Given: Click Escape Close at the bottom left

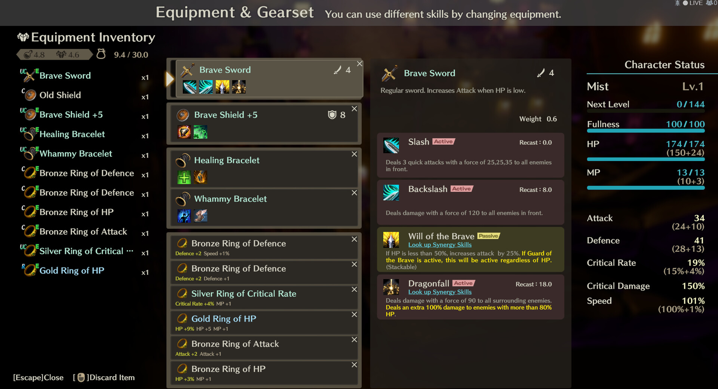Looking at the screenshot, I should pyautogui.click(x=38, y=377).
